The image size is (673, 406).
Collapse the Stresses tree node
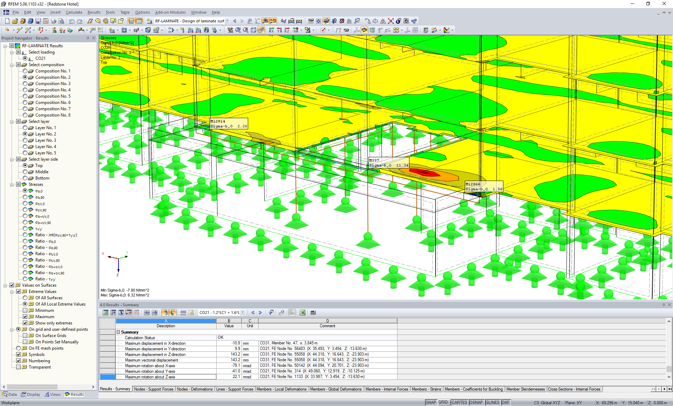pos(12,184)
